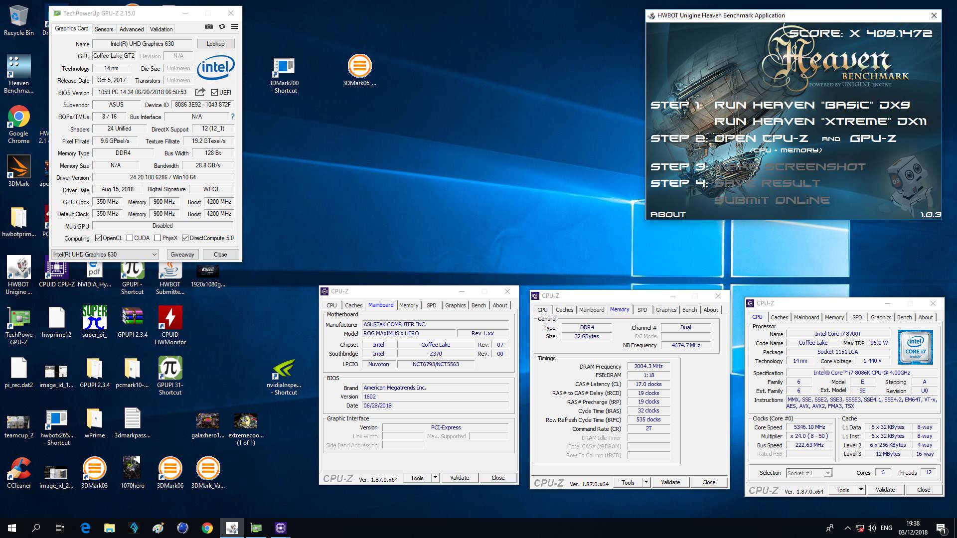Open GPU-Z hamburger menu

pos(234,27)
